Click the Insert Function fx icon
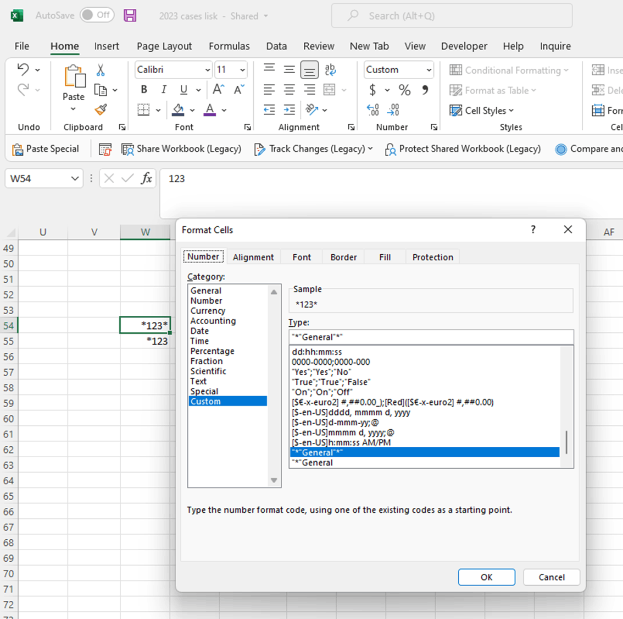This screenshot has height=619, width=623. (x=146, y=179)
